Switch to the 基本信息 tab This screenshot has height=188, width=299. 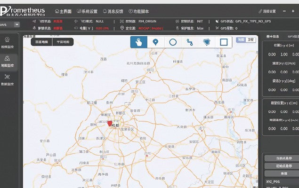(x=273, y=36)
